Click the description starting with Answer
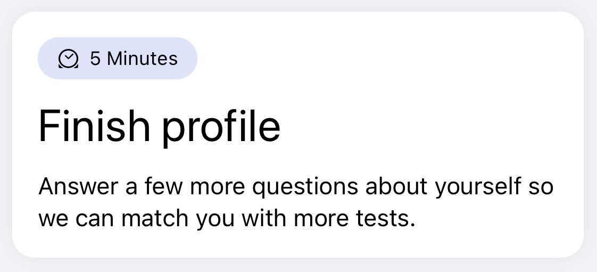Image resolution: width=597 pixels, height=272 pixels. coord(296,202)
